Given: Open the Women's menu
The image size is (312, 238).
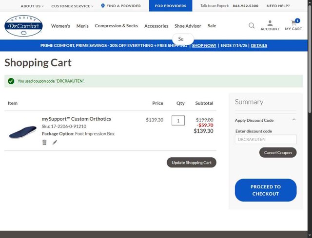Looking at the screenshot, I should click(60, 26).
